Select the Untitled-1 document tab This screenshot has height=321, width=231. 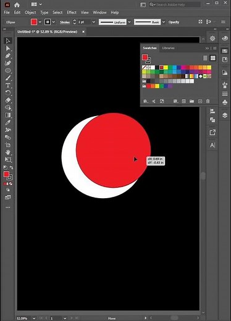(x=48, y=31)
